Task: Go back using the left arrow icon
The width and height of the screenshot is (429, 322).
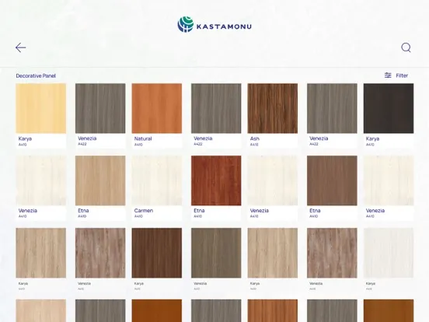Action: coord(20,47)
